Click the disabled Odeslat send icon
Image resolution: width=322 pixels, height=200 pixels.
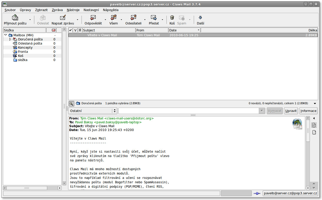coord(43,18)
